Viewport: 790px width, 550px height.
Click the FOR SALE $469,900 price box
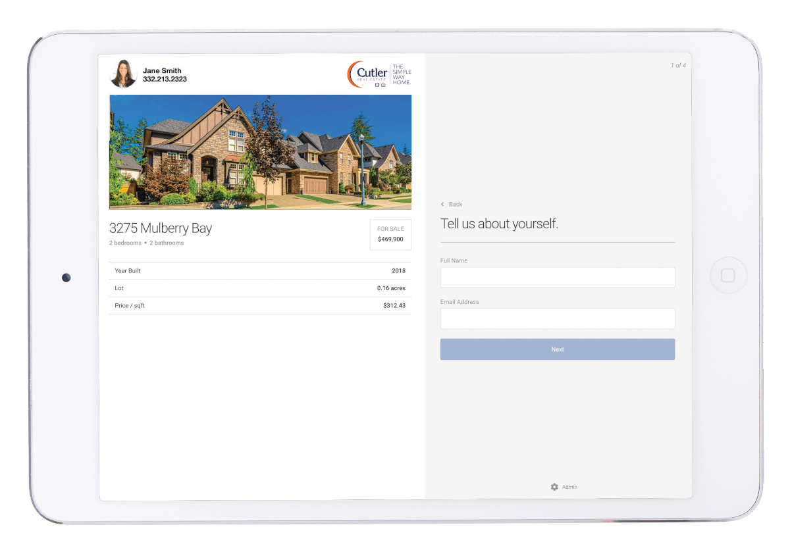390,234
